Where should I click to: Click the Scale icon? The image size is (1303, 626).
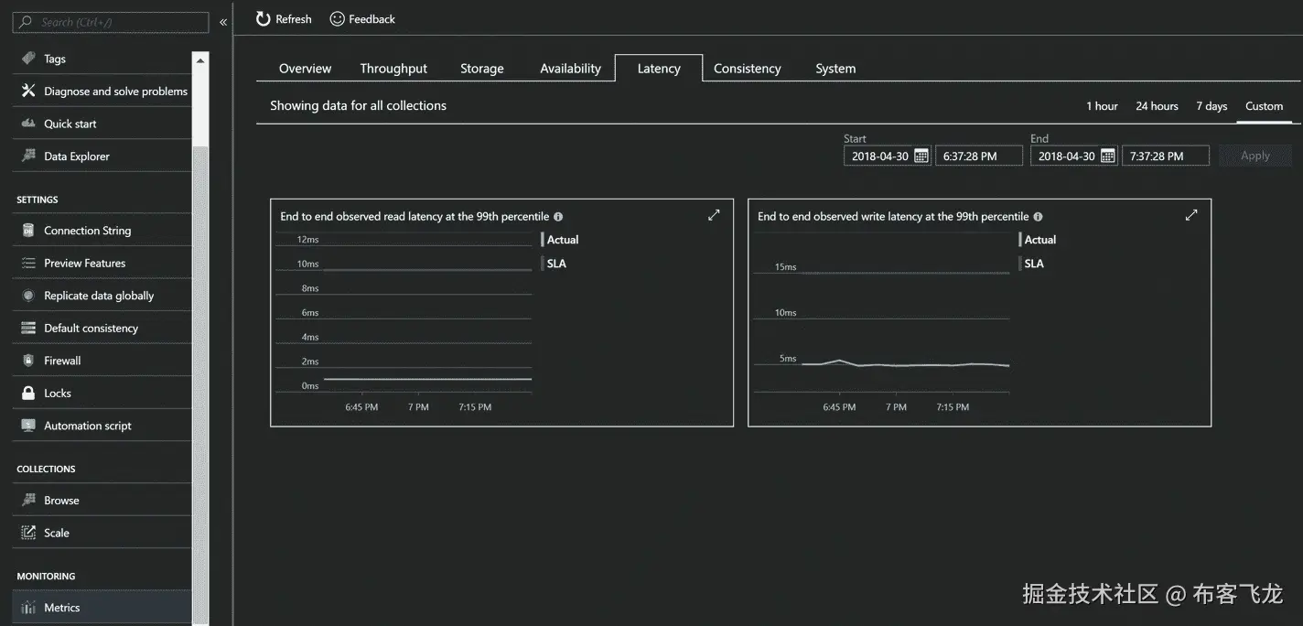(28, 533)
